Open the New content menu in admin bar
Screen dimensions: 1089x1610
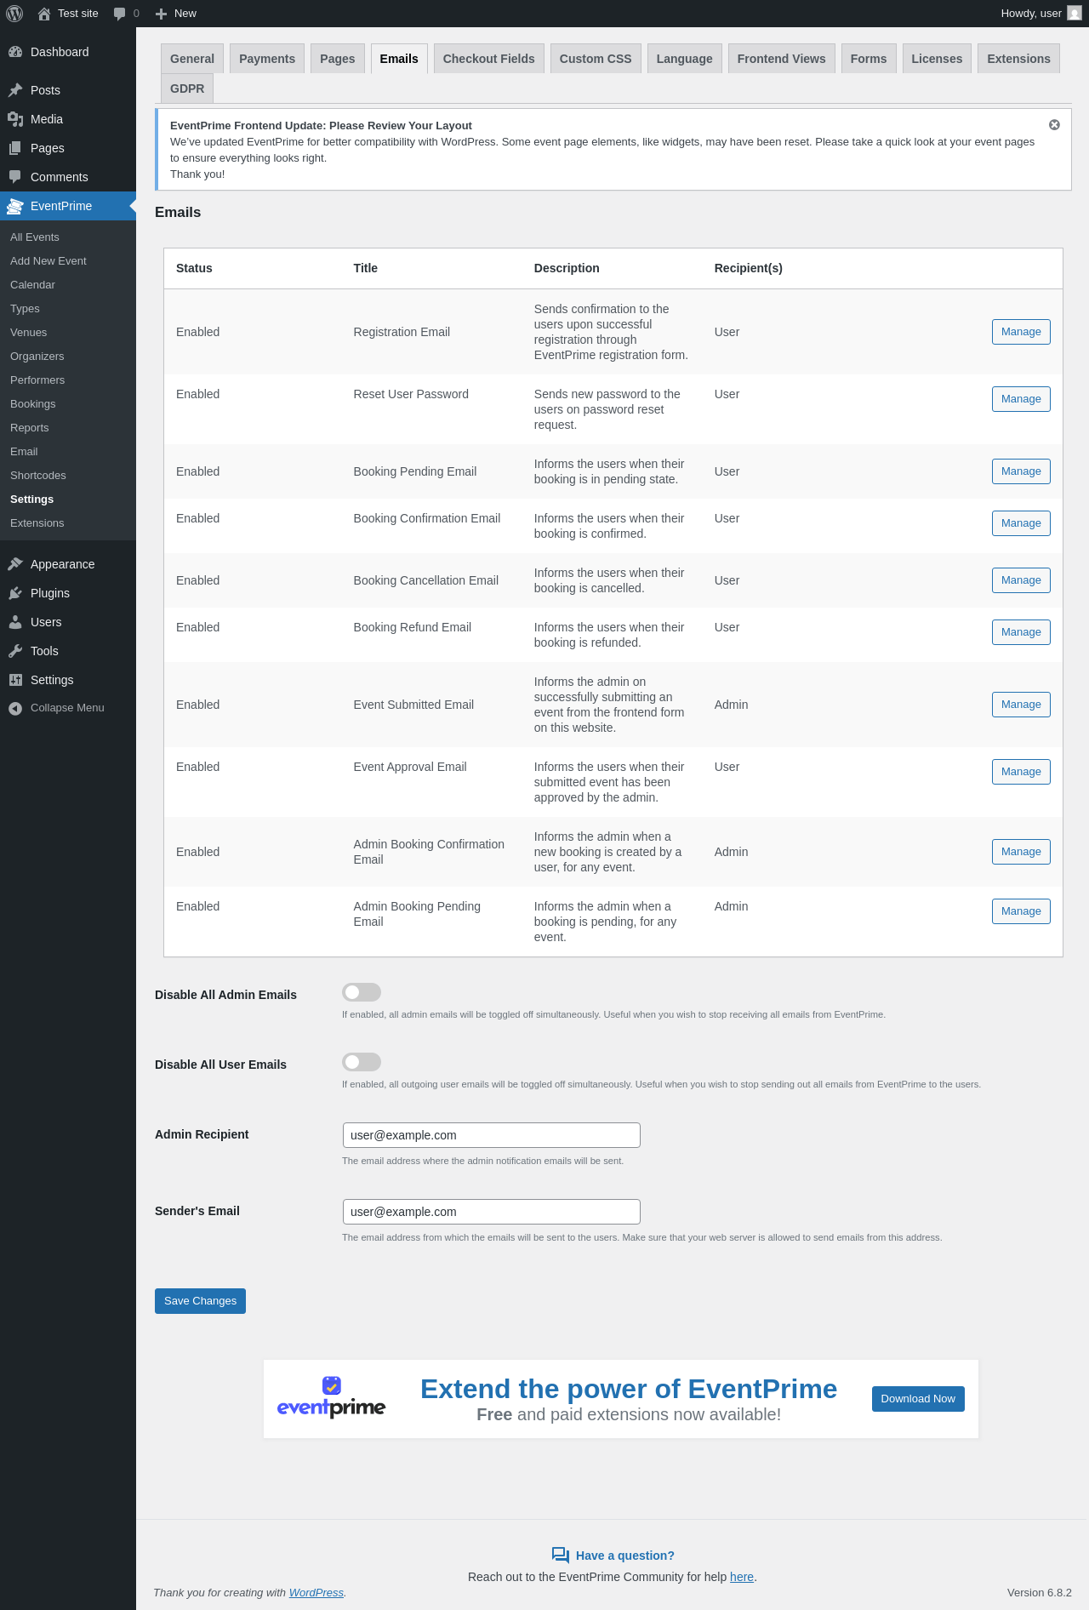(x=176, y=14)
